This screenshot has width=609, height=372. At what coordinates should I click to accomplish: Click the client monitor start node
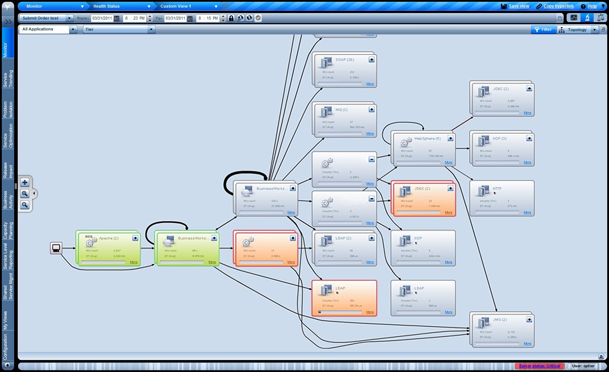(x=56, y=248)
